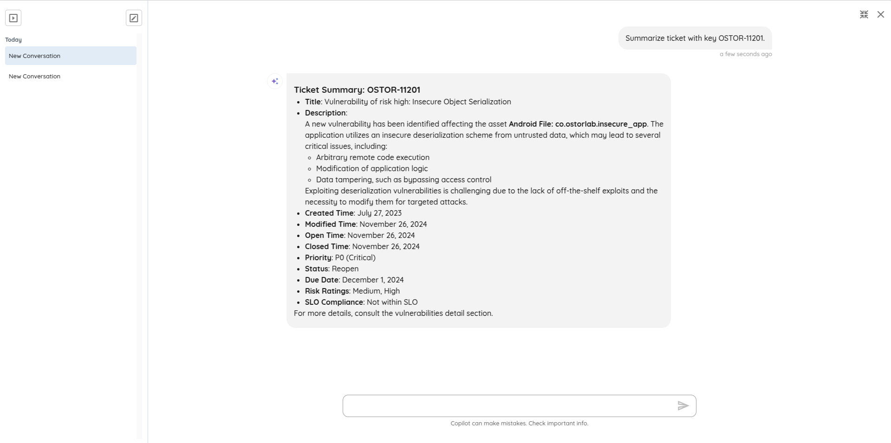Start a new conversation with compose icon
Viewport: 891px width, 443px height.
coord(134,18)
